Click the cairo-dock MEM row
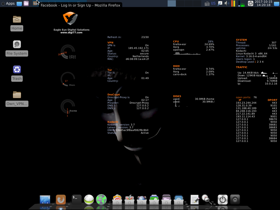The image size is (280, 210). coord(194,74)
